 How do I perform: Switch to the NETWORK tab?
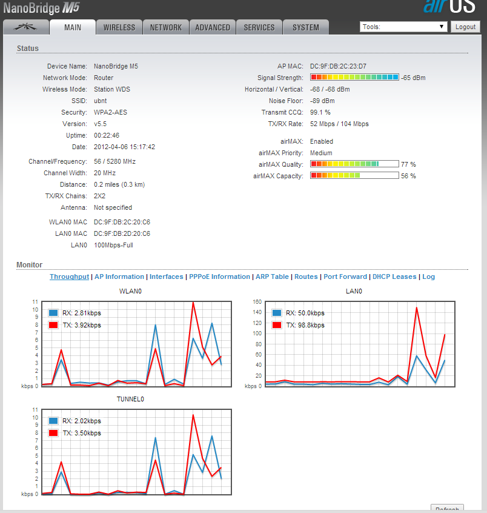point(165,27)
